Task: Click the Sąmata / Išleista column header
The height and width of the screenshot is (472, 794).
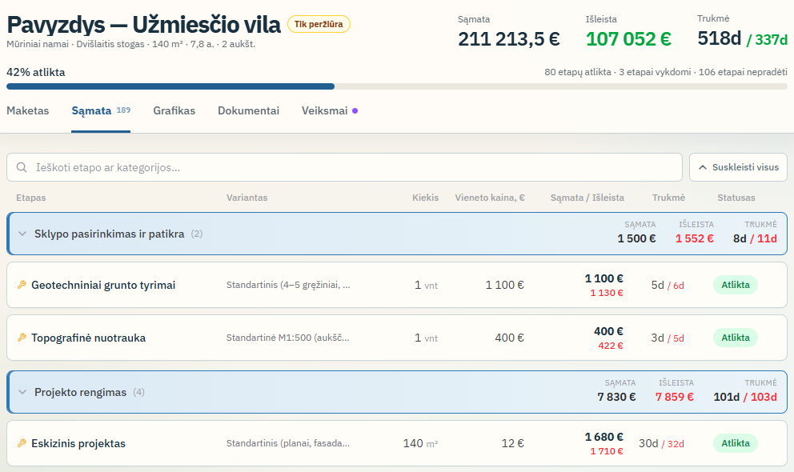Action: [x=587, y=198]
